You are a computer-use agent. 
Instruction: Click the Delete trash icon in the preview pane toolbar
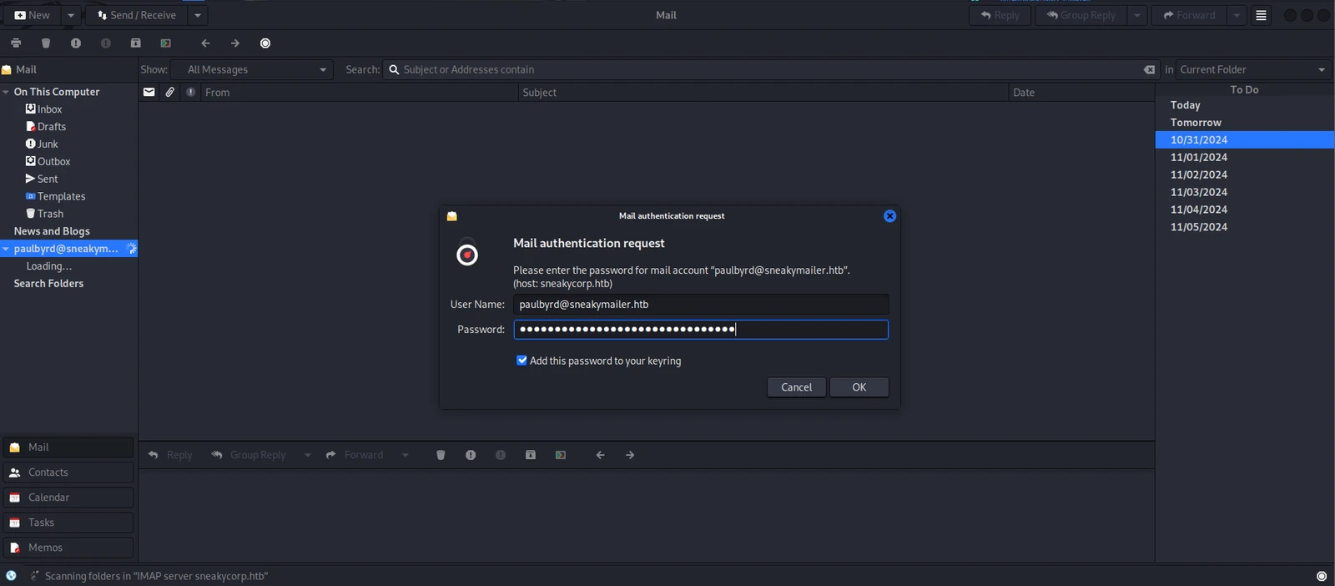(441, 455)
